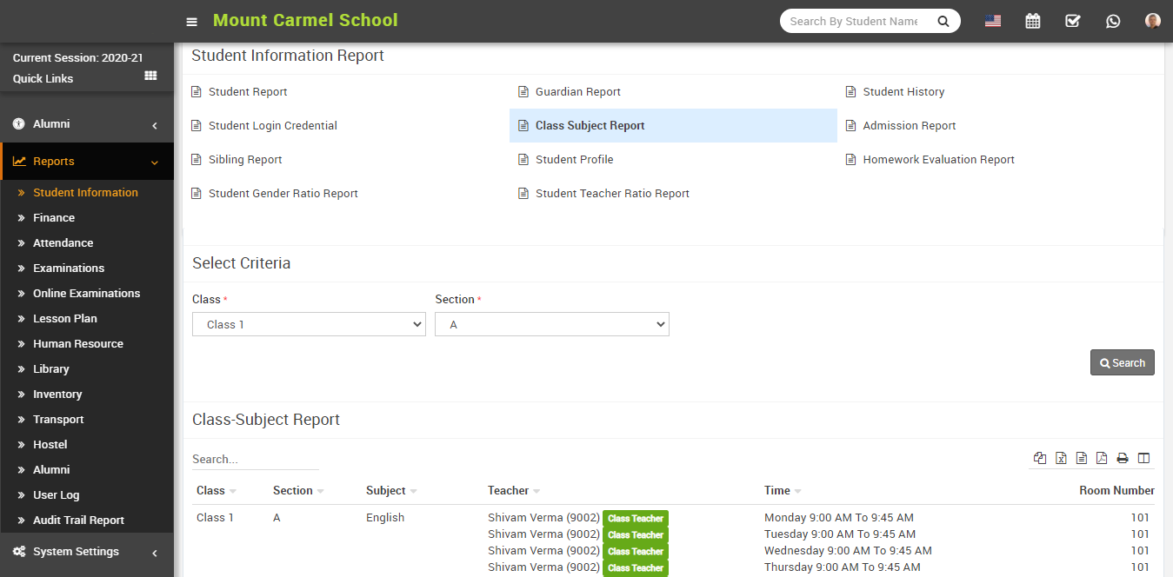Print the Class-Subject Report
This screenshot has width=1173, height=577.
click(x=1123, y=458)
